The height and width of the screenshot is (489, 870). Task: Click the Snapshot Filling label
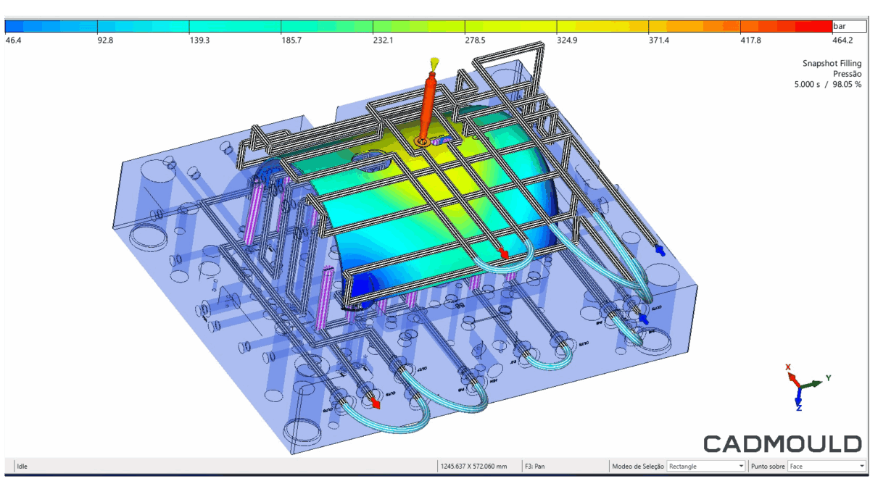[x=831, y=63]
